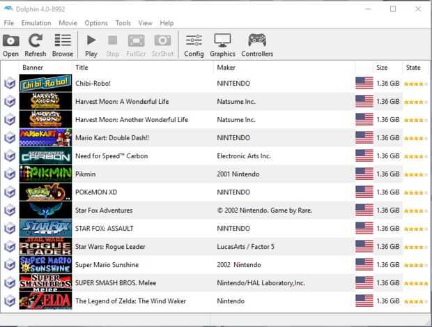Select Star Wars: Rogue Leader title
This screenshot has width=432, height=327.
(x=110, y=247)
